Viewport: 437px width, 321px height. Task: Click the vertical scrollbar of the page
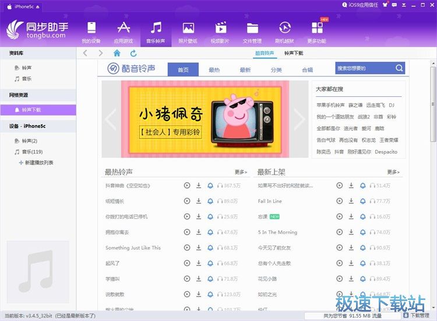(x=433, y=104)
